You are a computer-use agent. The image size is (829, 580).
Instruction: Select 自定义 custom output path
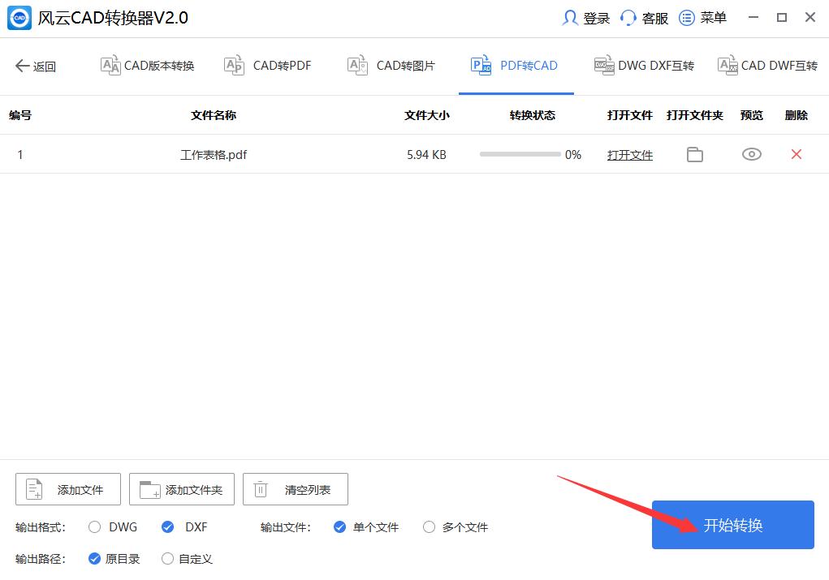167,558
